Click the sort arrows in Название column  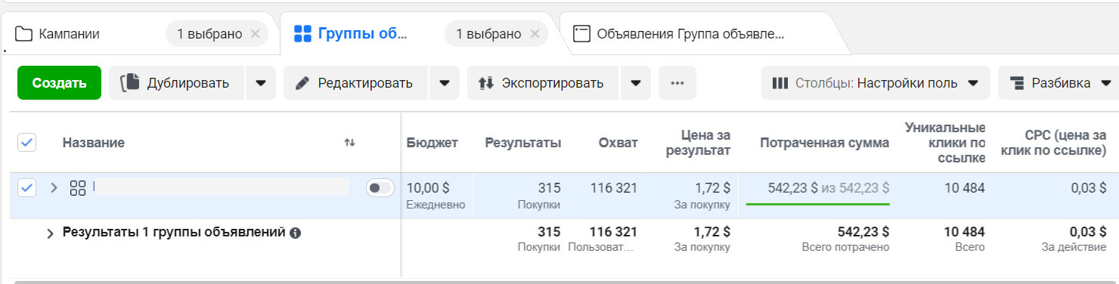tap(349, 143)
